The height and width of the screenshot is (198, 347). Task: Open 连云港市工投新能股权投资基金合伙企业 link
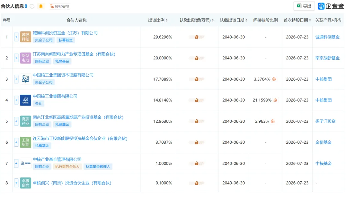[80, 139]
